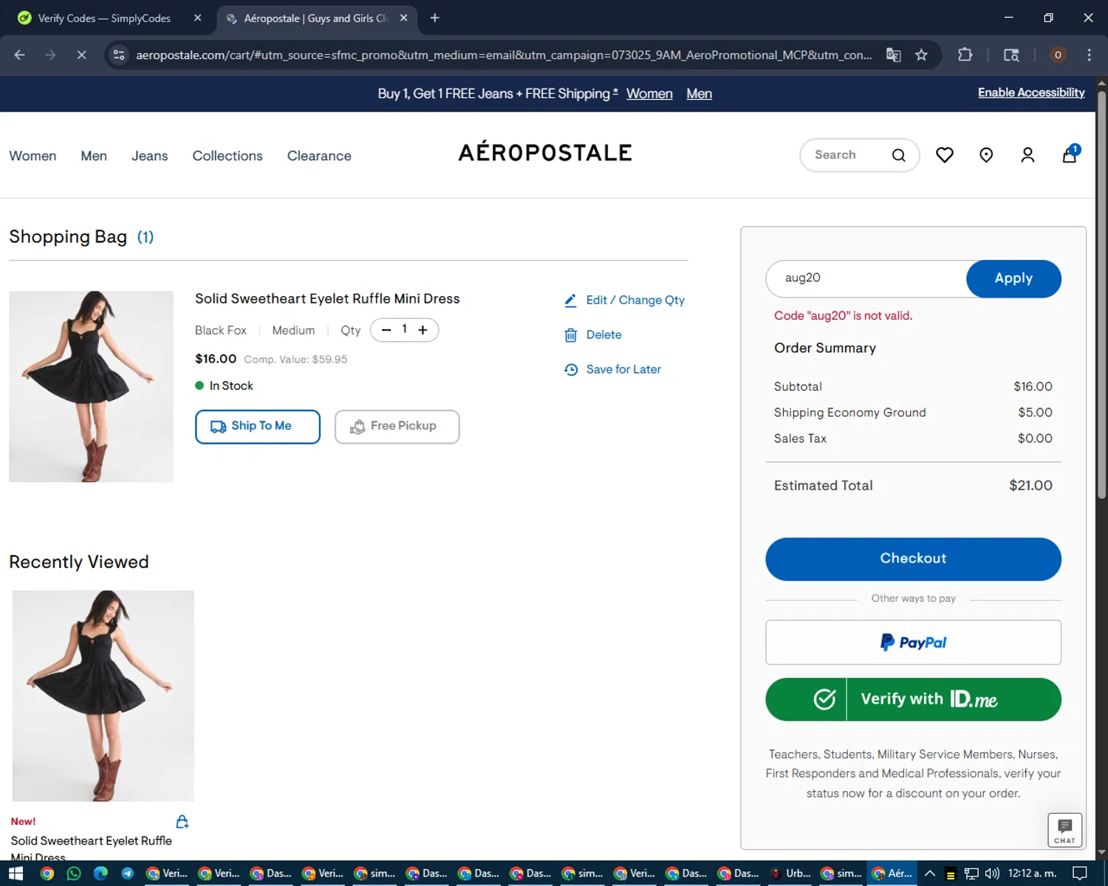1108x886 pixels.
Task: Open the Chrome profile avatar
Action: tap(1058, 55)
